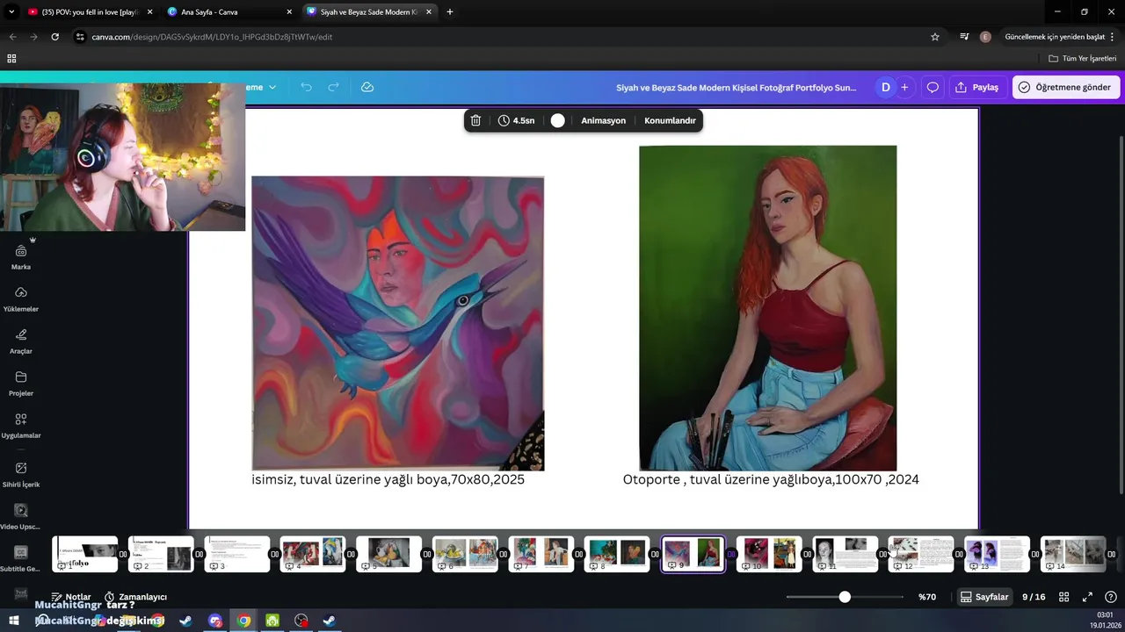Image resolution: width=1125 pixels, height=632 pixels.
Task: Share the design with Paylaş
Action: click(x=977, y=87)
